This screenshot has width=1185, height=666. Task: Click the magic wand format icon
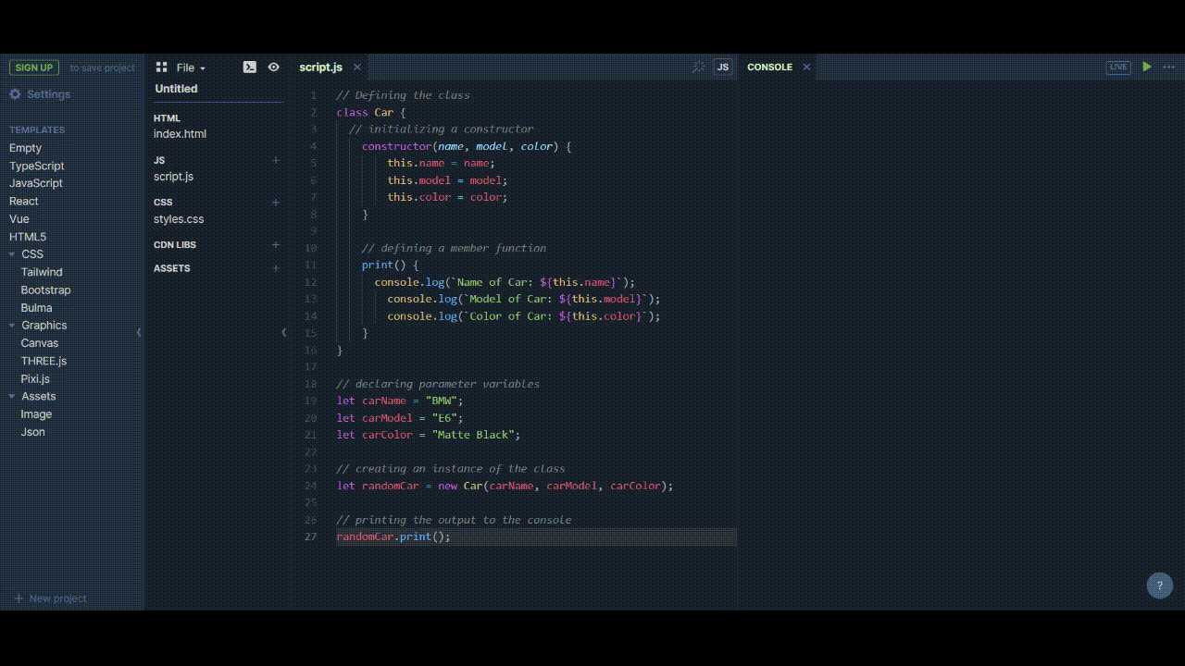point(699,67)
